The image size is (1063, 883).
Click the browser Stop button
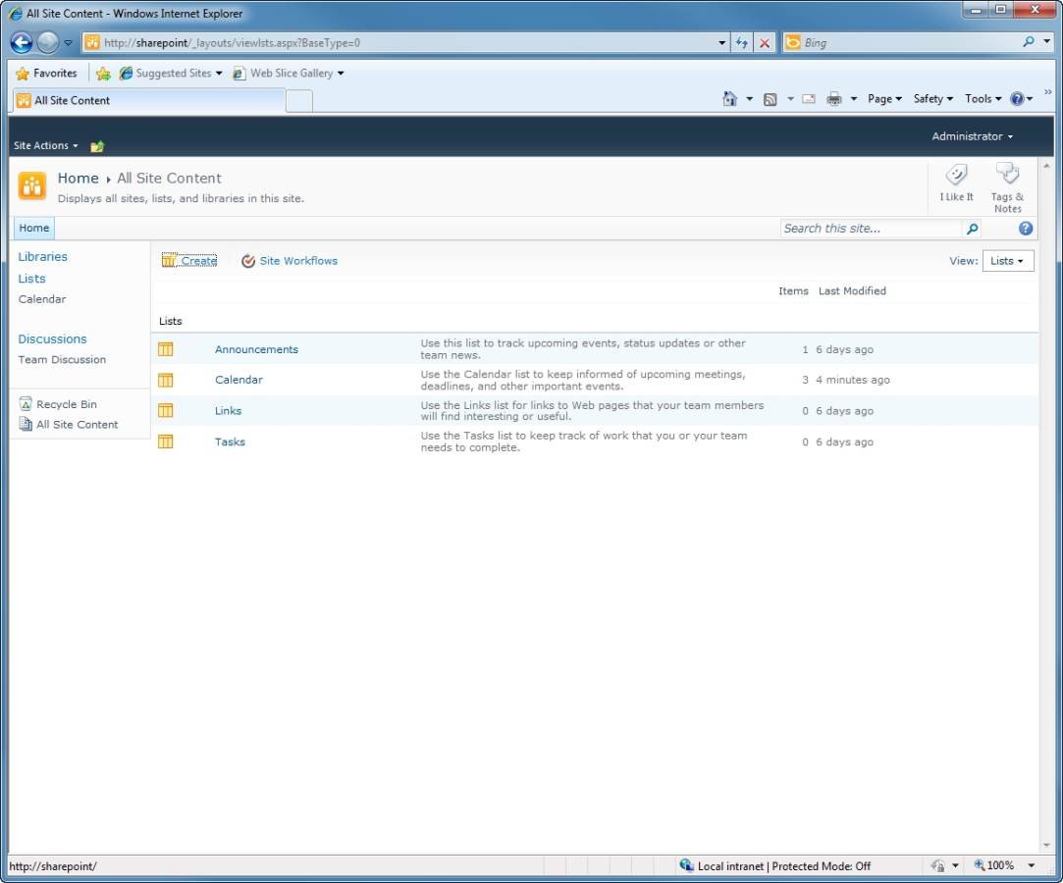pos(765,43)
